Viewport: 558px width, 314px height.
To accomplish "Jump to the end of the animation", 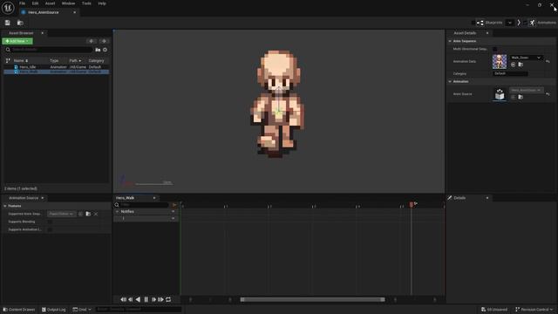I will (x=160, y=299).
